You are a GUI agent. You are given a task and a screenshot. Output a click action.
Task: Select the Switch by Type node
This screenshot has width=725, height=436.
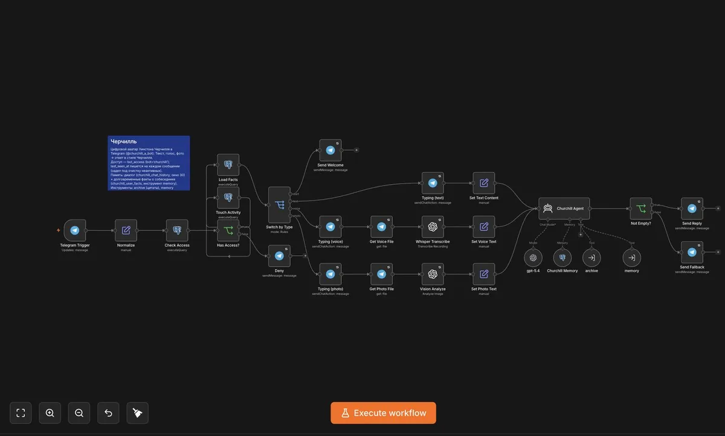(x=279, y=205)
